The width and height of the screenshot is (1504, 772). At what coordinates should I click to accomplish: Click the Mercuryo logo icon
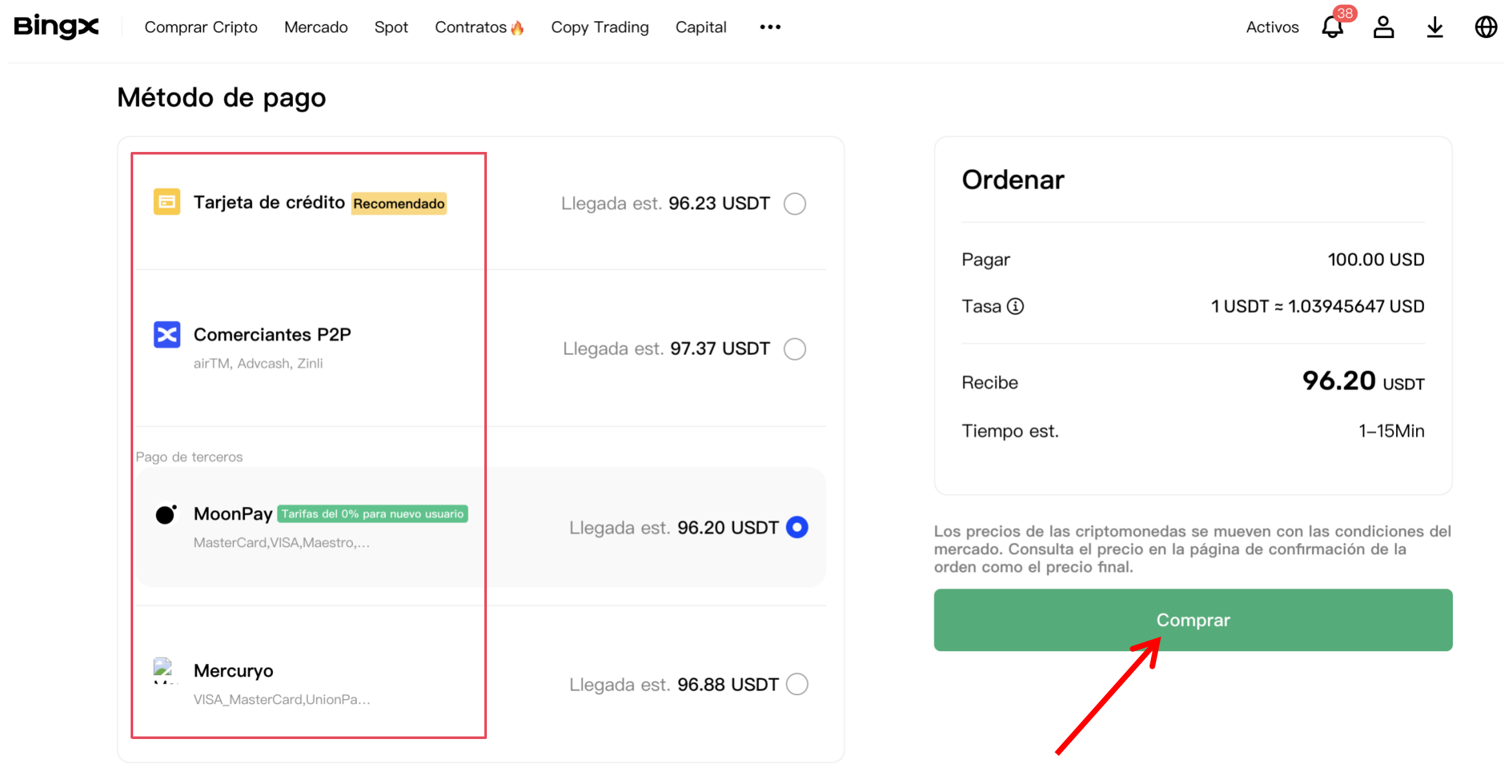[166, 670]
